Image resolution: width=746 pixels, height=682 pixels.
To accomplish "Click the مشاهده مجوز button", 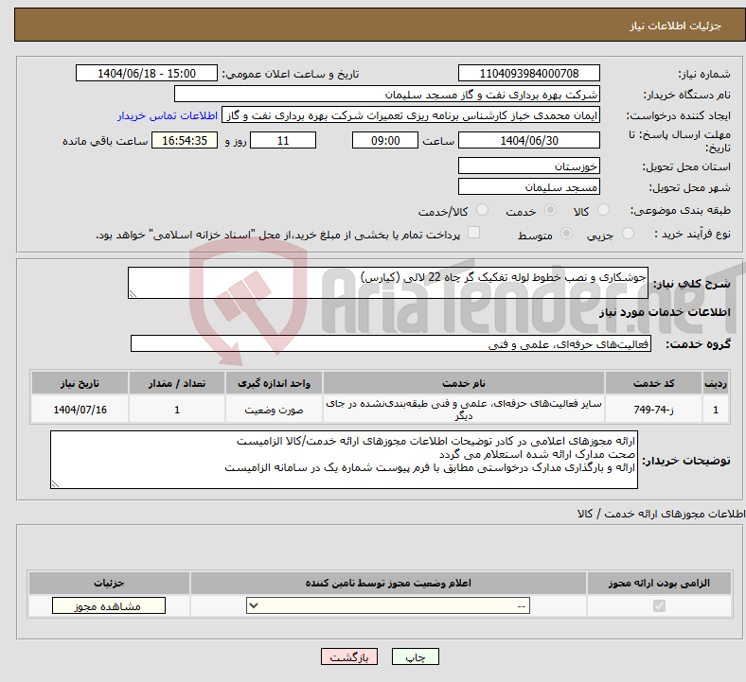I will (x=109, y=606).
